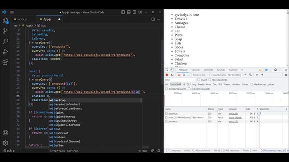Image resolution: width=289 pixels, height=162 pixels.
Task: Toggle the DevTools device toolbar
Action: [x=172, y=70]
